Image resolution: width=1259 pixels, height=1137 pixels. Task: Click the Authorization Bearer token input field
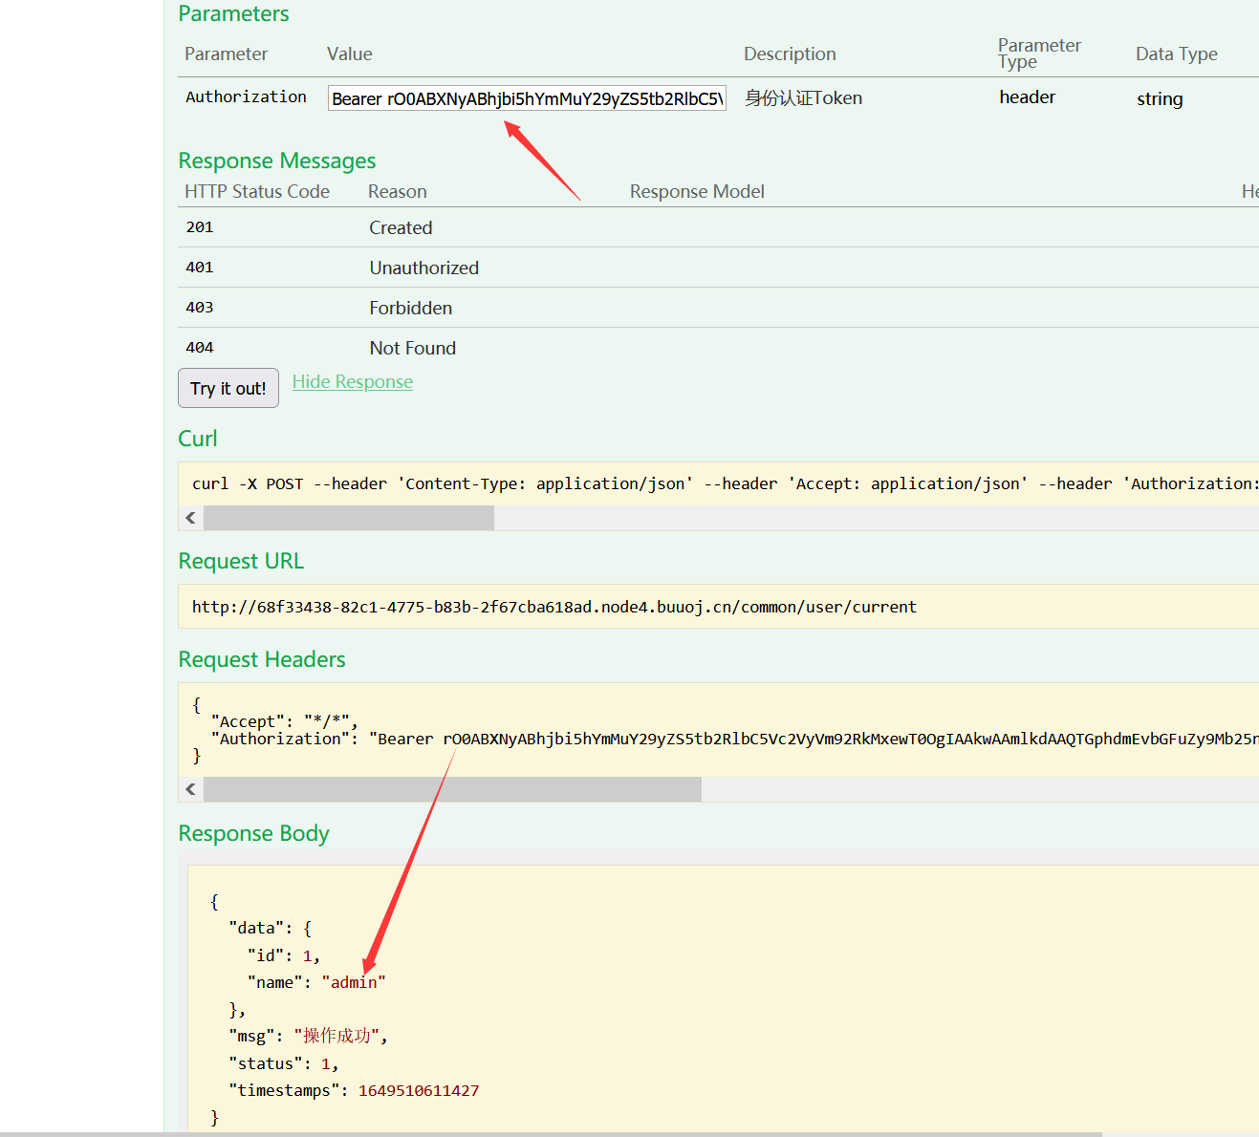point(526,98)
